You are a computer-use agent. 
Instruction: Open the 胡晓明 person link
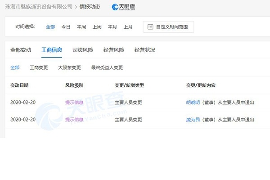(x=193, y=103)
